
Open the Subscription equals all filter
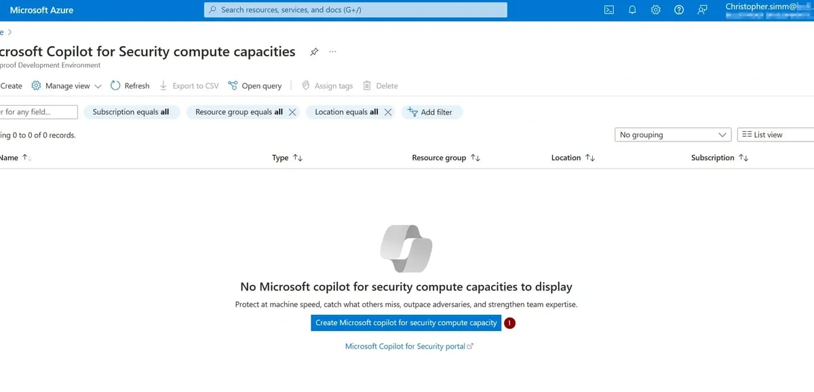[x=131, y=112]
